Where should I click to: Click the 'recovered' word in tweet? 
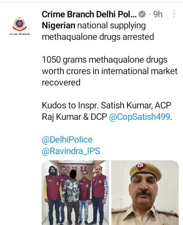pyautogui.click(x=61, y=82)
